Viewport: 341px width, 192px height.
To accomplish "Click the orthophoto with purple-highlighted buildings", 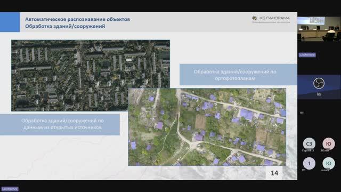I will click(x=207, y=127).
